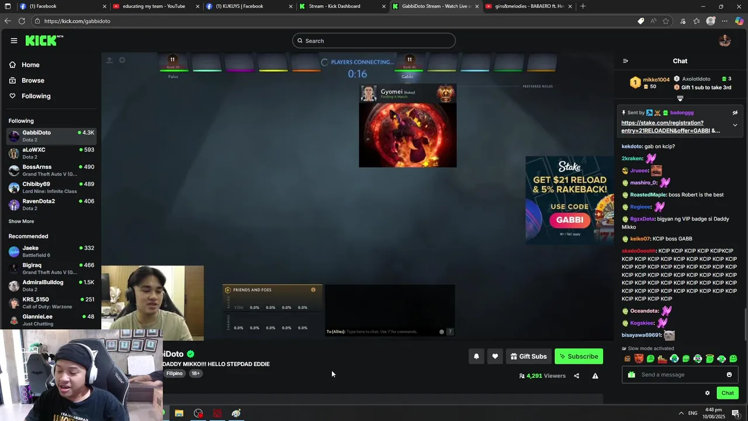Open BossArnss channel in sidebar

point(51,170)
